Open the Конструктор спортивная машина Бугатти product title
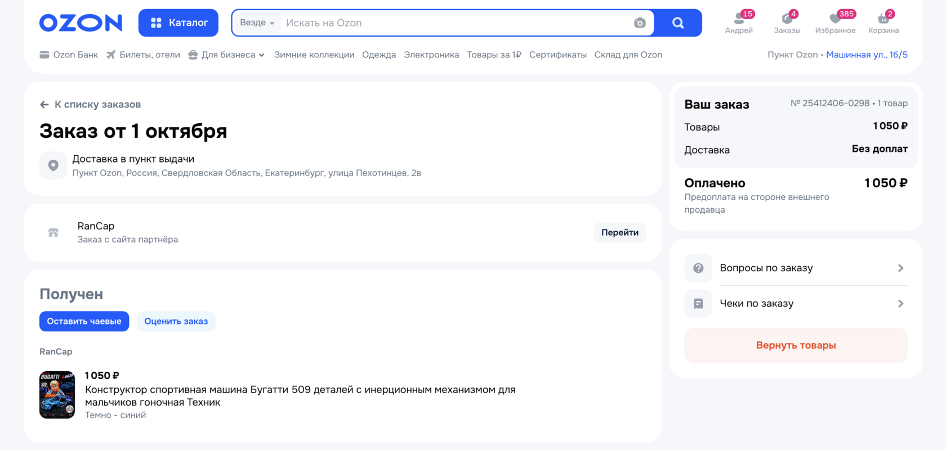 300,396
